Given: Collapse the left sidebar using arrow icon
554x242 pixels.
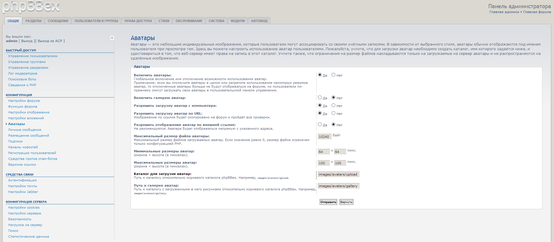Looking at the screenshot, I should (112, 38).
